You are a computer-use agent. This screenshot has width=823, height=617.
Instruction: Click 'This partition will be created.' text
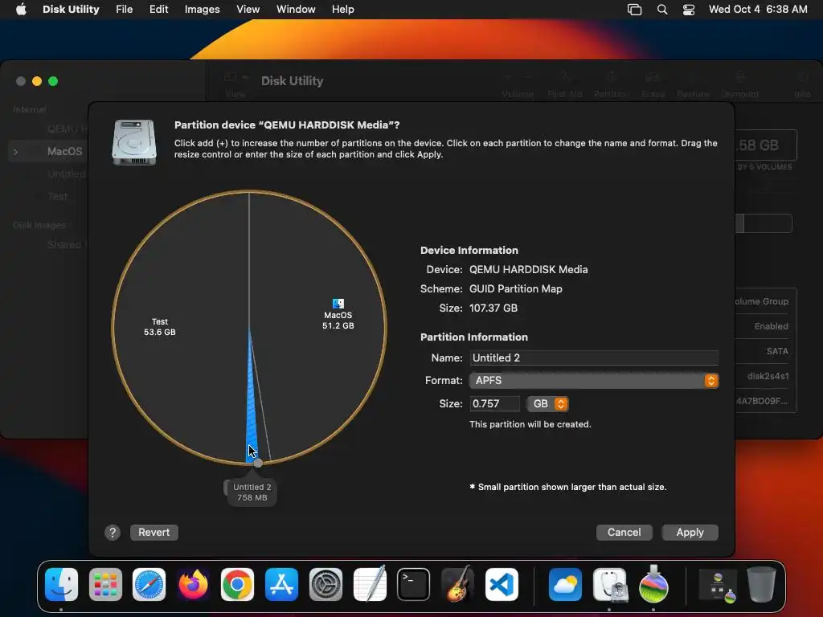point(530,424)
